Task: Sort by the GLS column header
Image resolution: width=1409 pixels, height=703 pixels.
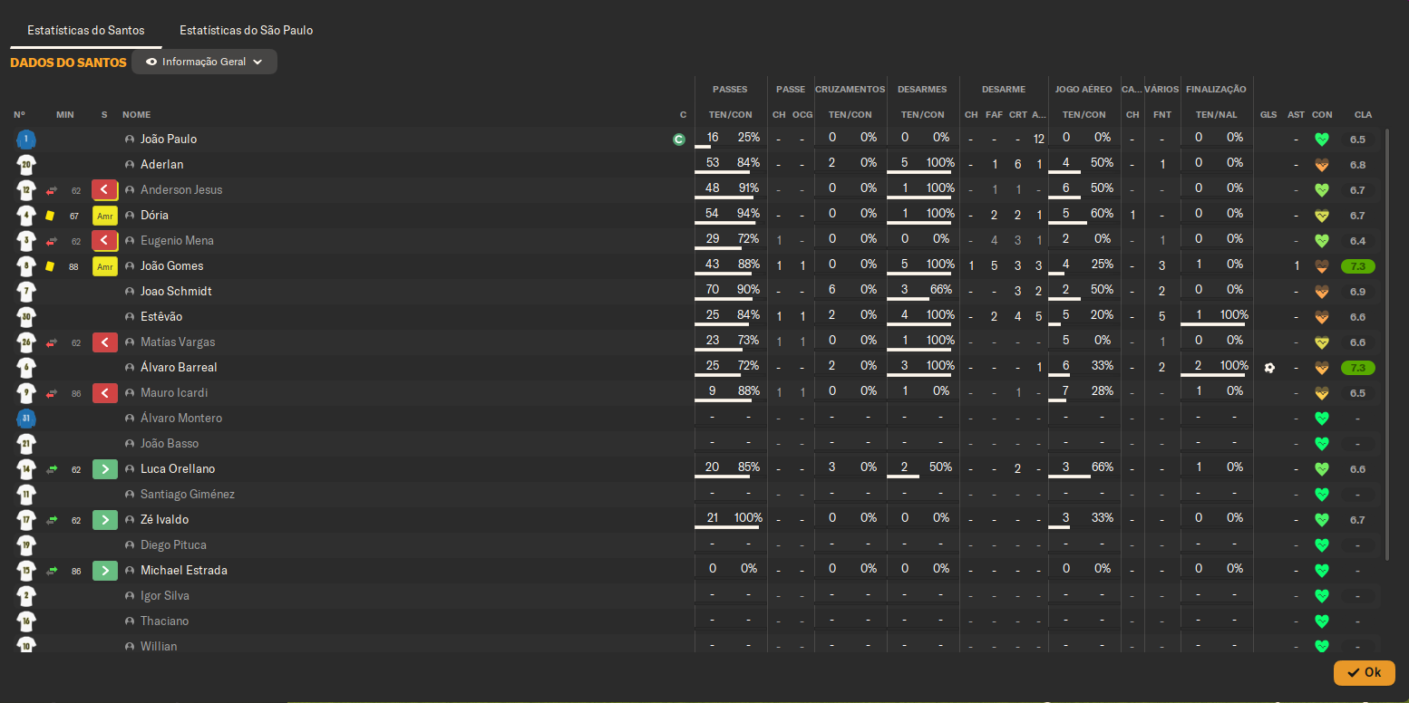Action: pos(1268,115)
